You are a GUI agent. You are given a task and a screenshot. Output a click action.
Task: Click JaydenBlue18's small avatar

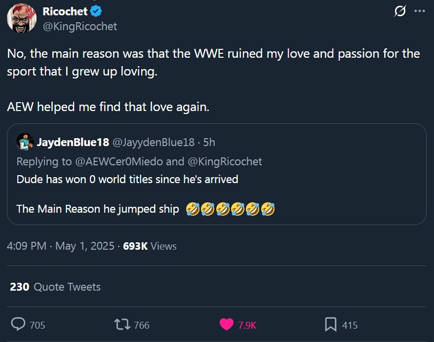tap(25, 142)
